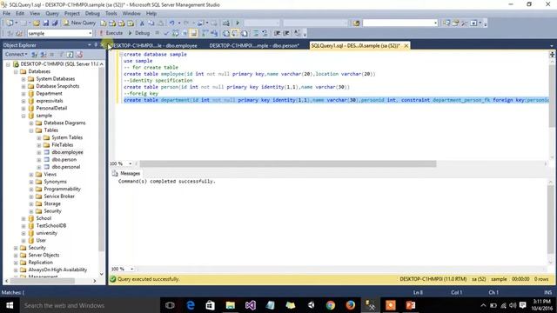The height and width of the screenshot is (313, 557).
Task: Toggle Object Explorer auto-hide pin
Action: point(96,45)
